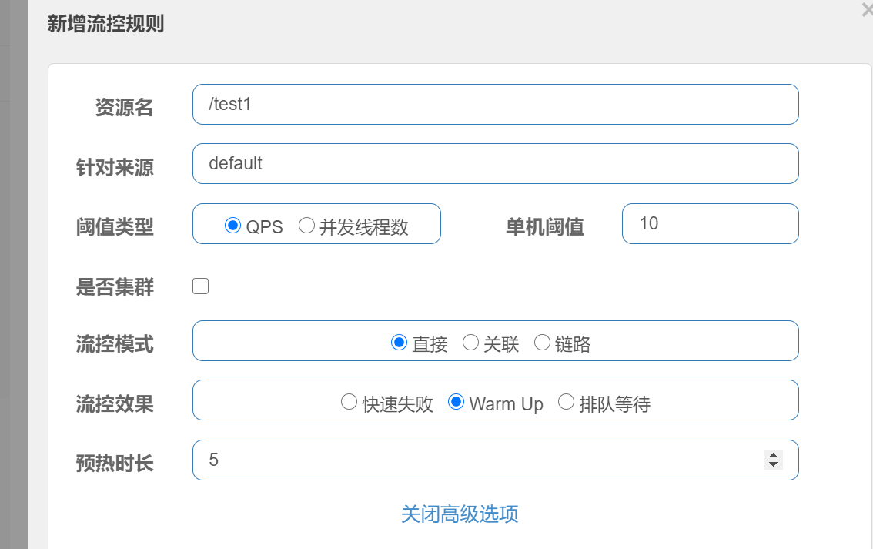Click the 预热时长 warm-up duration field
This screenshot has width=873, height=549.
[477, 460]
